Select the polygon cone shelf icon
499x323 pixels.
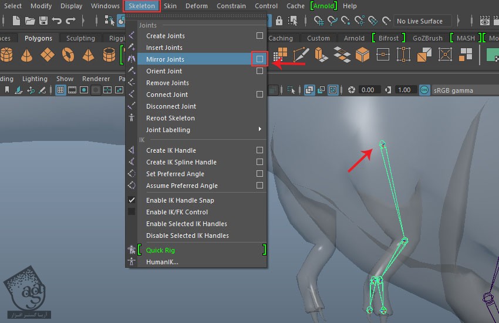[x=27, y=55]
